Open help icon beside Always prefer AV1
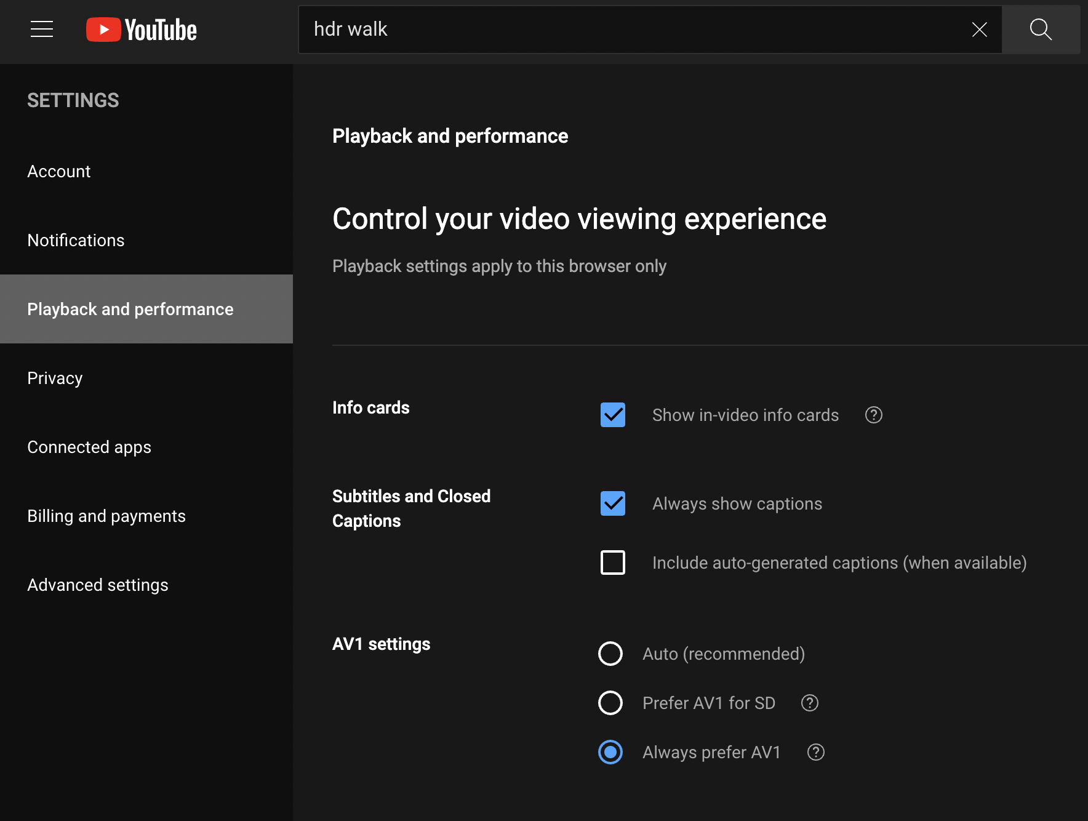 [815, 752]
